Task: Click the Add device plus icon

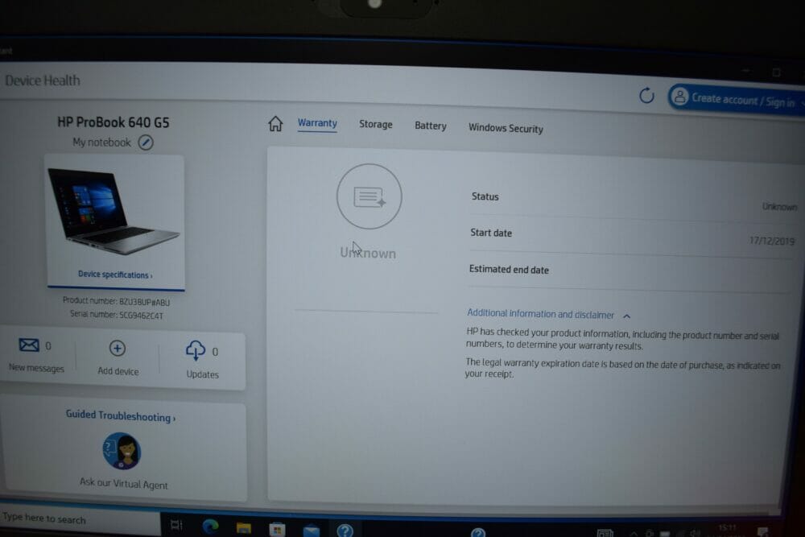Action: 117,349
